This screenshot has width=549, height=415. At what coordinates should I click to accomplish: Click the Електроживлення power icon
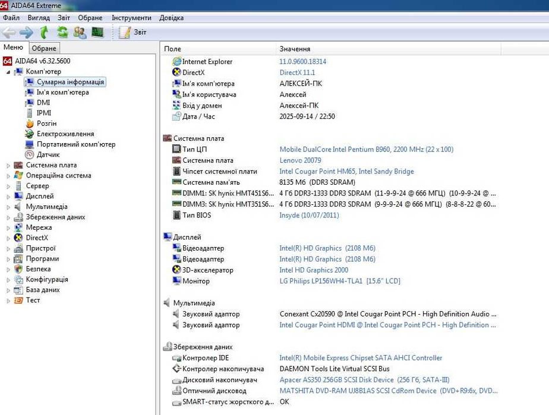point(30,134)
